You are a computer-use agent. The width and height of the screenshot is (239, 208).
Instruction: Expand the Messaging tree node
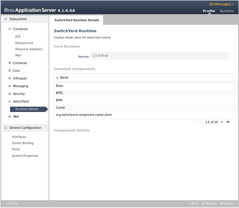point(9,86)
